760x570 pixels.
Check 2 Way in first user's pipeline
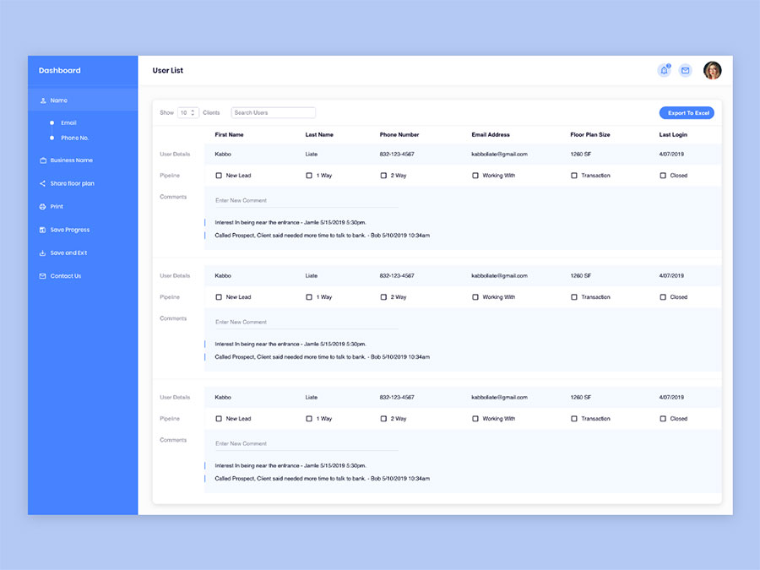(383, 176)
